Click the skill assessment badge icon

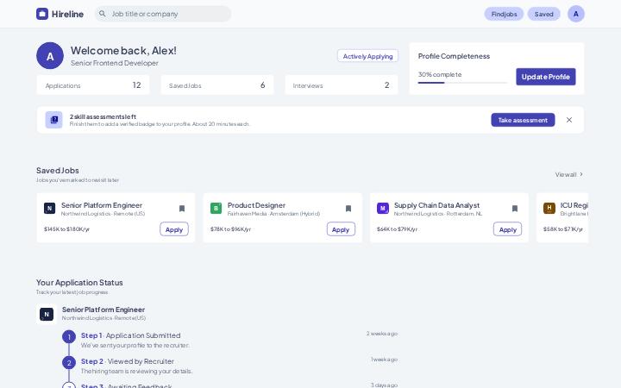coord(53,120)
